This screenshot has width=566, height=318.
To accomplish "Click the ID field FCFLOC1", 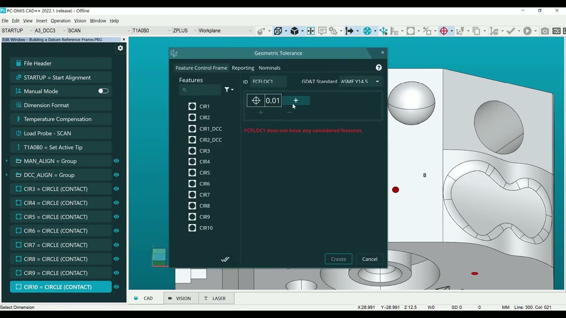I will pos(268,81).
